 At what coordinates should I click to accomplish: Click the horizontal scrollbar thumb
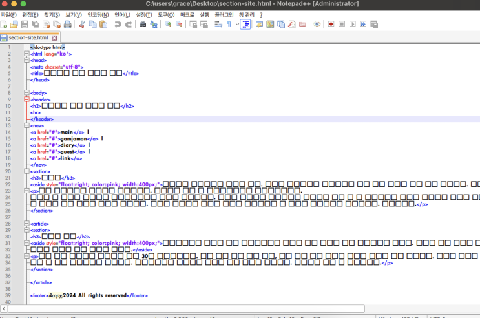click(187, 308)
